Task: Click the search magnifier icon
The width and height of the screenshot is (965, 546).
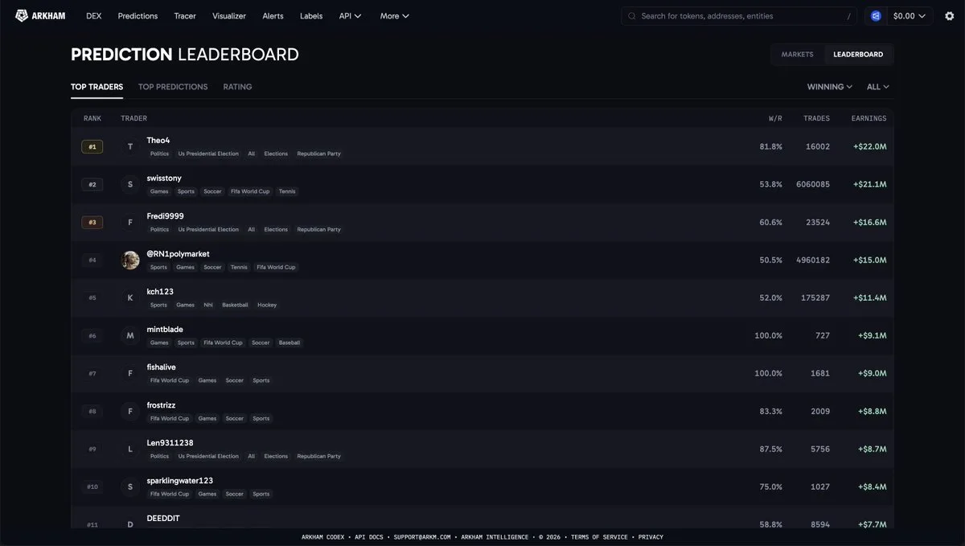Action: tap(632, 16)
